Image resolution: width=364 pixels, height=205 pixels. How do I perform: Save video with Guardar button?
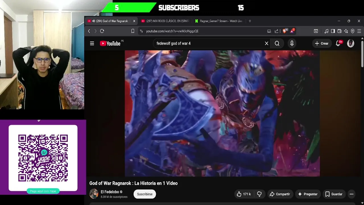tap(334, 194)
